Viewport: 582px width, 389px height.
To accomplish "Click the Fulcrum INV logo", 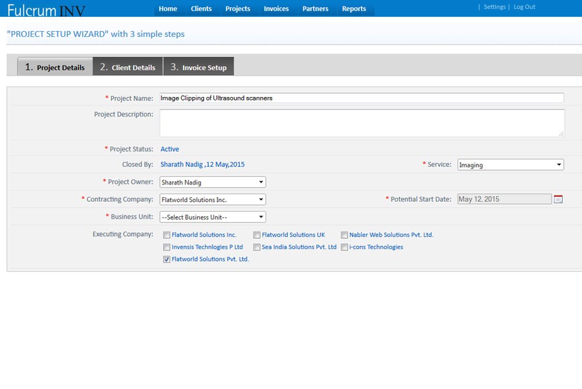I will pos(46,10).
